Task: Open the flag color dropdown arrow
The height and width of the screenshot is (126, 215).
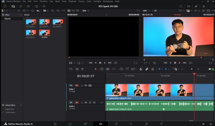Action: [x=162, y=69]
